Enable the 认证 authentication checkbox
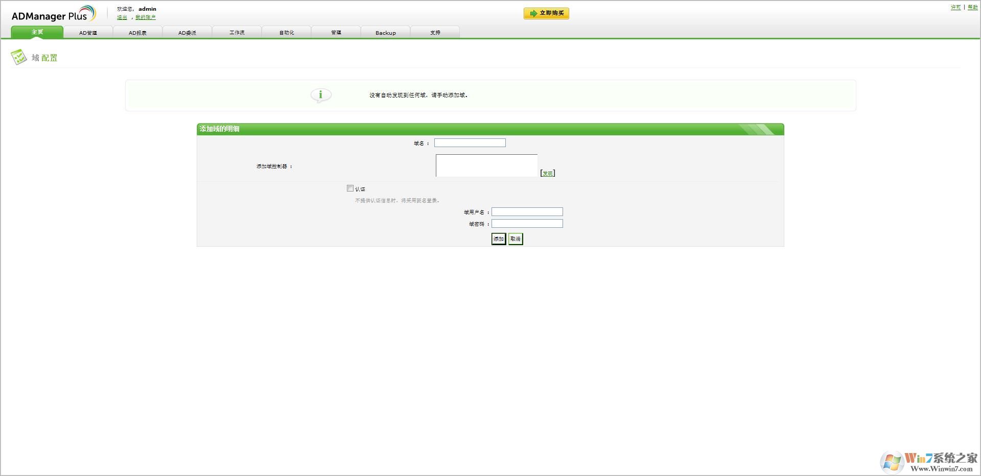This screenshot has width=981, height=476. tap(350, 188)
